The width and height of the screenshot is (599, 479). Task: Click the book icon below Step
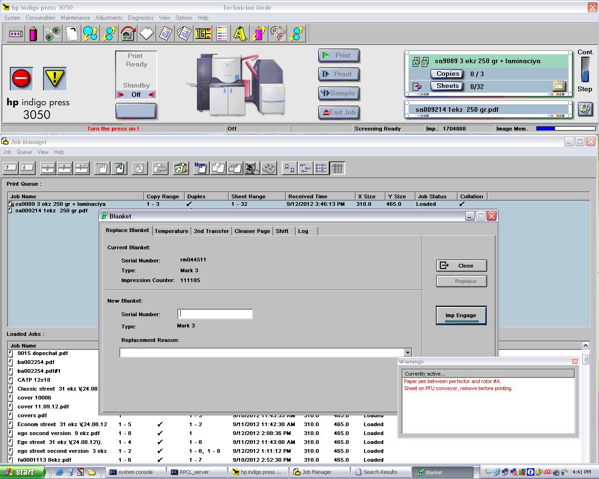tap(585, 109)
